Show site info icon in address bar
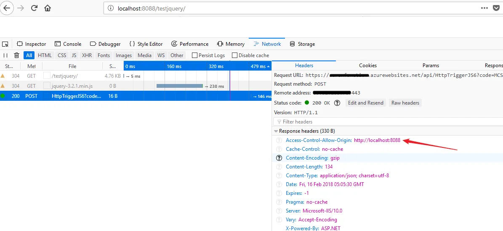 (x=111, y=9)
